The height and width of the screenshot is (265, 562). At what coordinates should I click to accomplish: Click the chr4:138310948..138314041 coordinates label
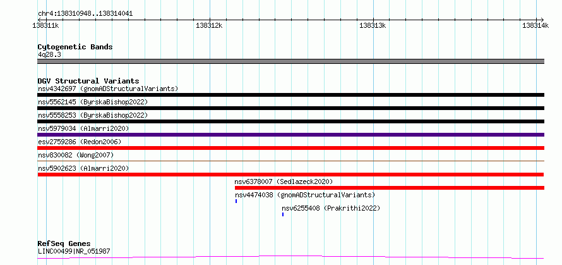[x=85, y=14]
